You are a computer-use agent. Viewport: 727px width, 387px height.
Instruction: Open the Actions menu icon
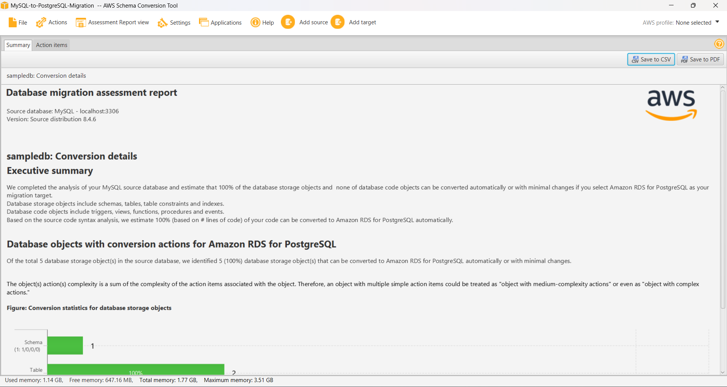(41, 23)
